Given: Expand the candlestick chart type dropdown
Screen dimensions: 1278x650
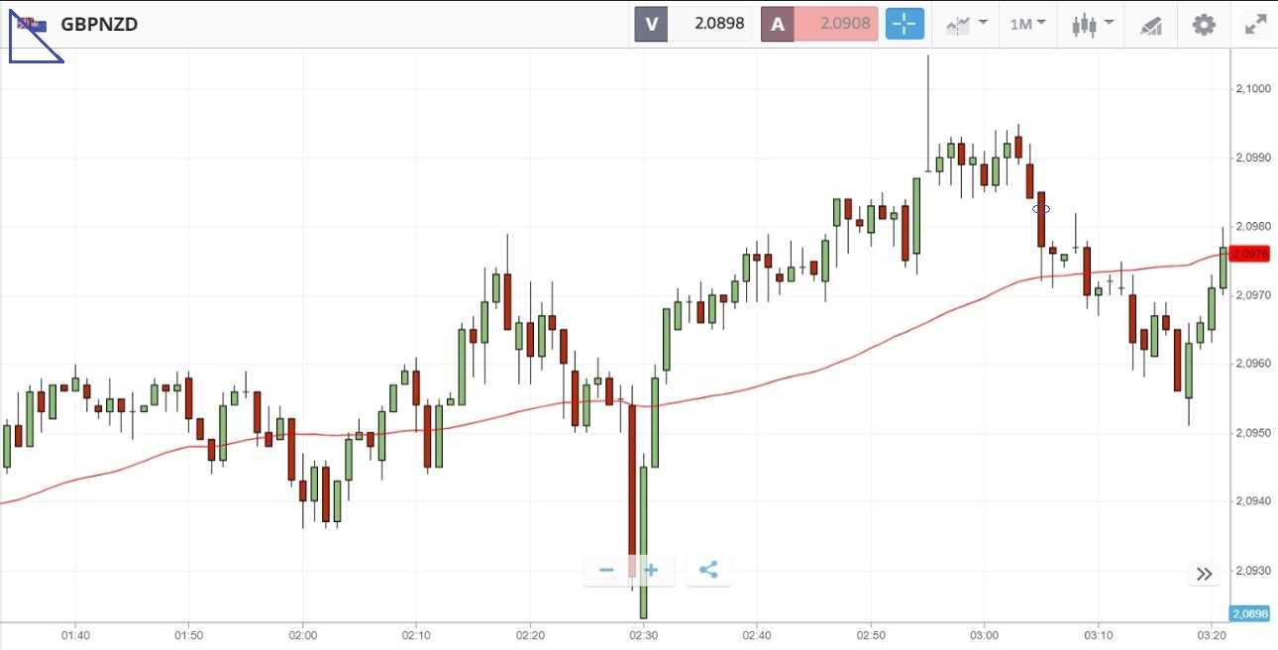Looking at the screenshot, I should [x=1093, y=24].
